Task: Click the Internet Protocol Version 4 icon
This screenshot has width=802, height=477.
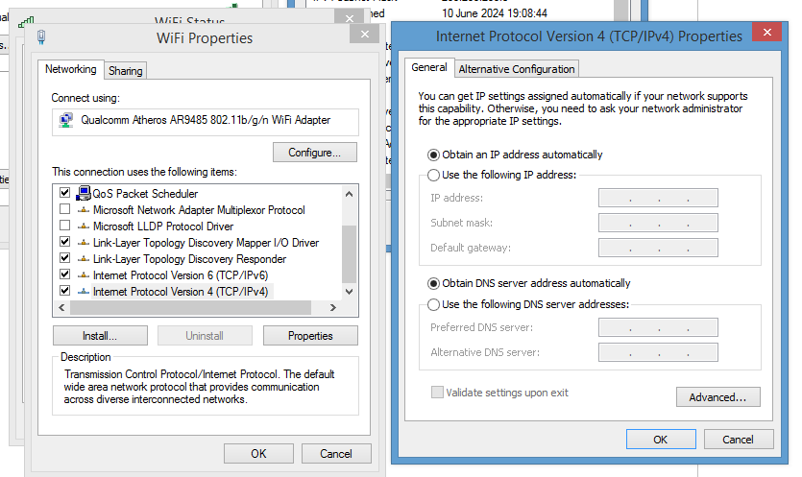Action: tap(84, 292)
